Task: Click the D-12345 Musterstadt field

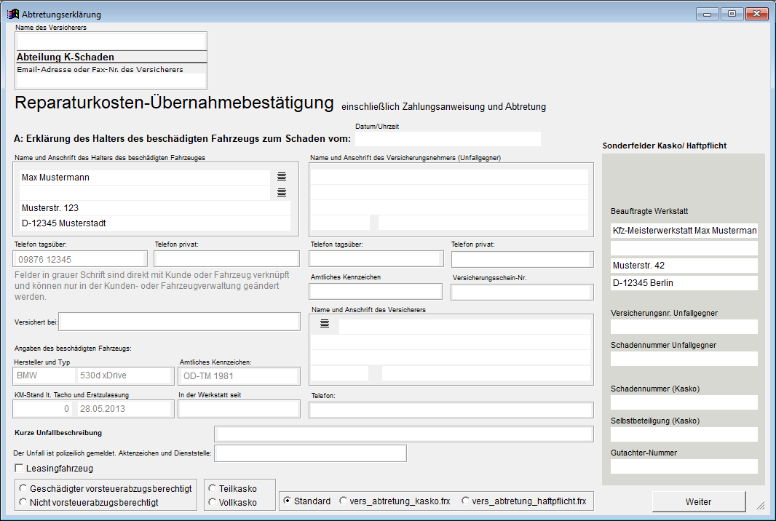Action: pyautogui.click(x=155, y=223)
